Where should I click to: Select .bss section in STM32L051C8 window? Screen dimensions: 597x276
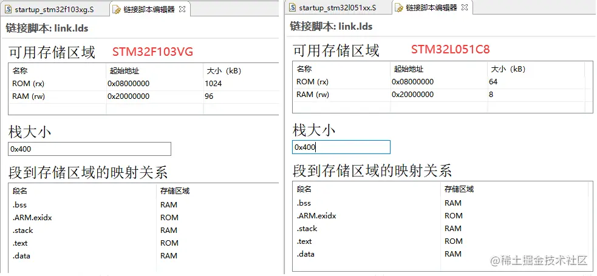point(304,203)
